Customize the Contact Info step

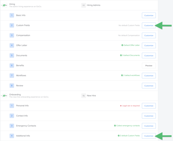tap(149, 116)
